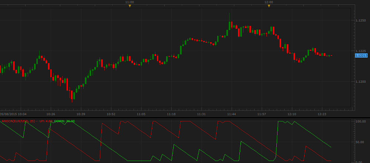Image resolution: width=370 pixels, height=163 pixels.
Task: Click the AROON(EUR/USD, 25) indicator label
Action: [18, 121]
